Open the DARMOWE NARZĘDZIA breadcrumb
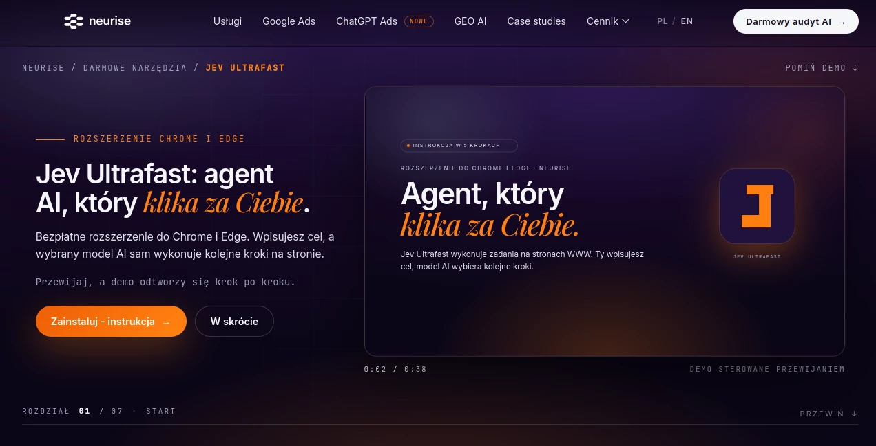The width and height of the screenshot is (876, 446). pyautogui.click(x=135, y=68)
